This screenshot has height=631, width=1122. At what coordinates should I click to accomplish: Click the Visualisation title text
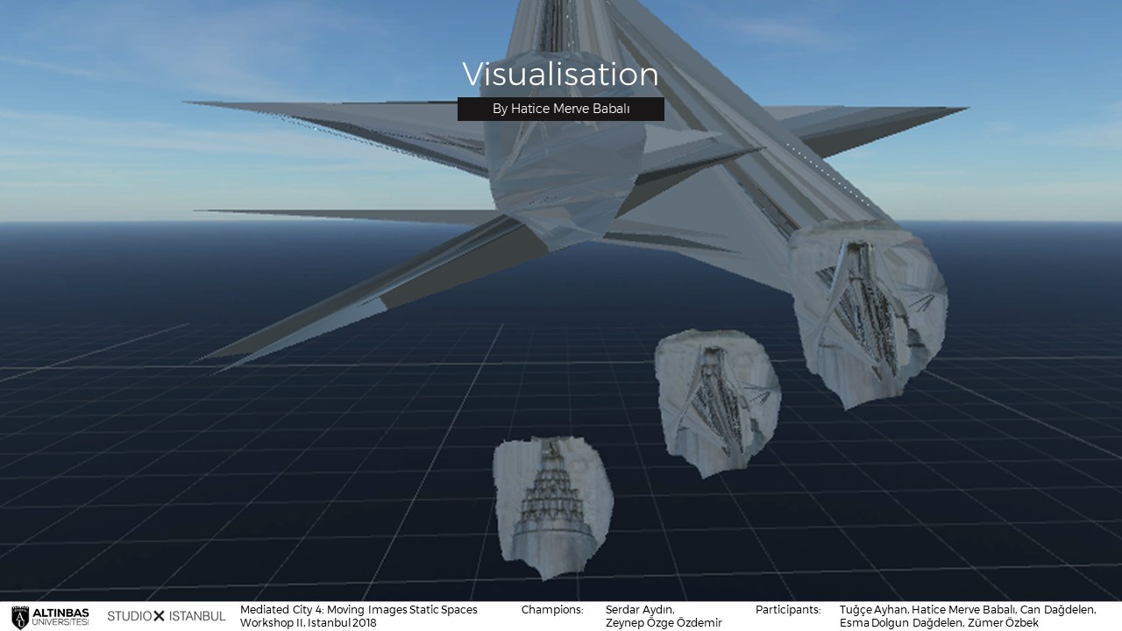[560, 74]
